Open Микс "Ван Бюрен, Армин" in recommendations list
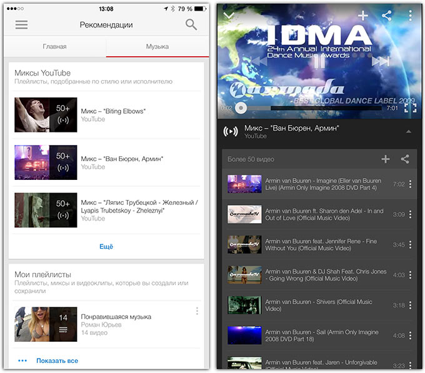 [106, 162]
